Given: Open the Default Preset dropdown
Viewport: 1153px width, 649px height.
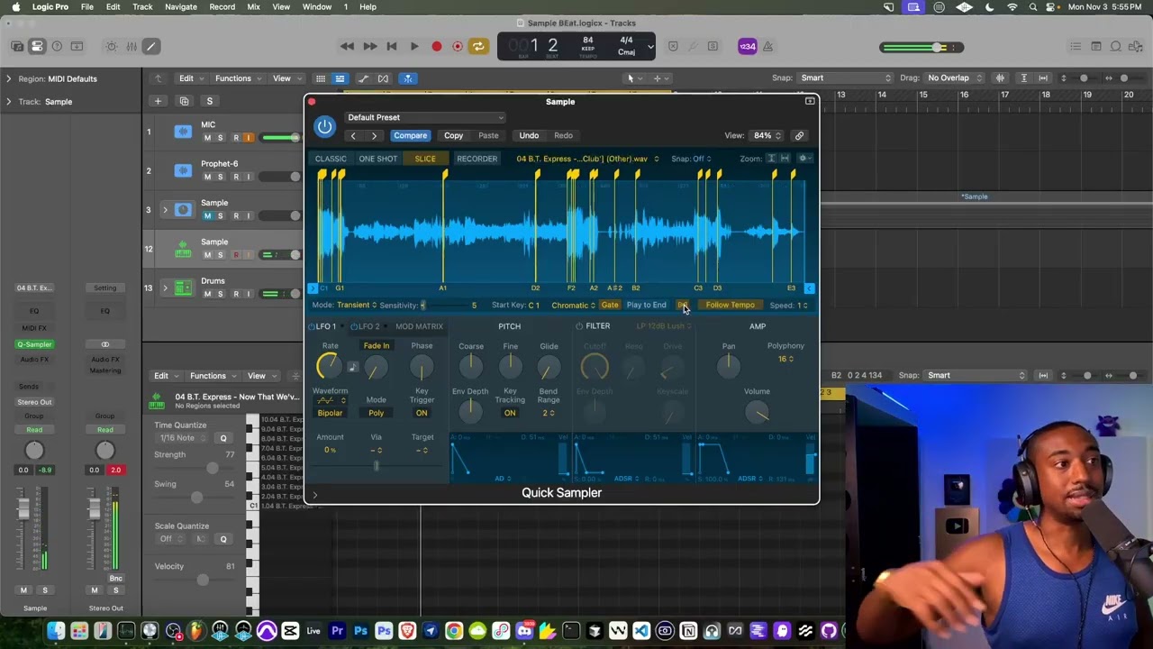Looking at the screenshot, I should coord(425,117).
